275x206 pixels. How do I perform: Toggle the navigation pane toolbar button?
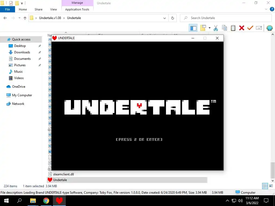click(x=193, y=28)
